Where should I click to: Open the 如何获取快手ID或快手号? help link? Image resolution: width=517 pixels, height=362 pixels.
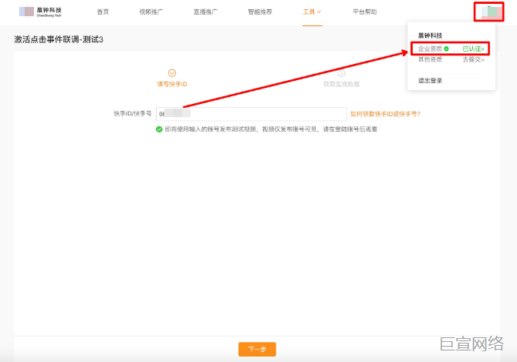click(385, 114)
